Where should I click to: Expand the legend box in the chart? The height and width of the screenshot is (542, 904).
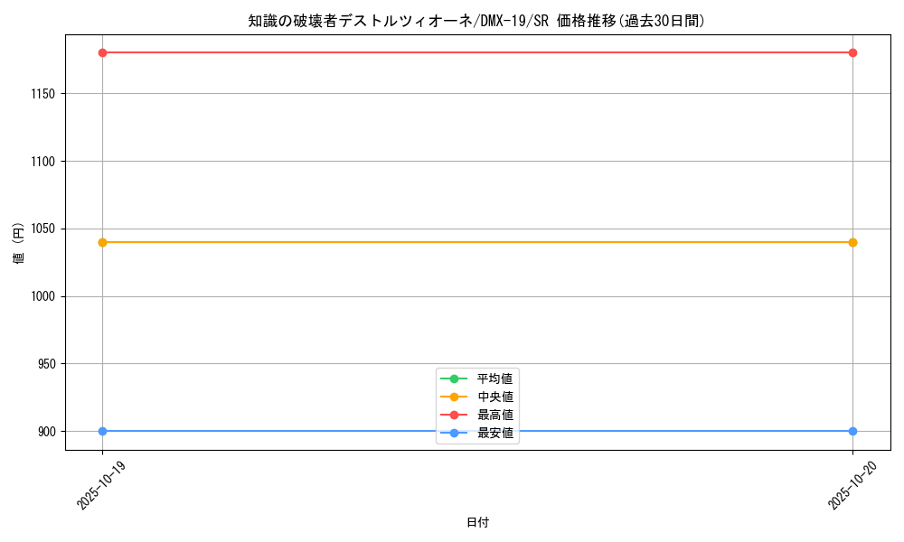pos(476,406)
